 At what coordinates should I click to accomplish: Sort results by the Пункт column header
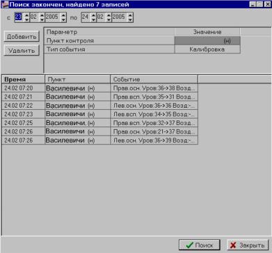(x=77, y=79)
